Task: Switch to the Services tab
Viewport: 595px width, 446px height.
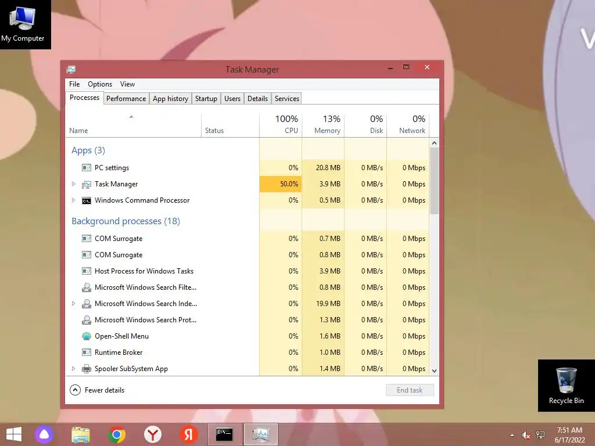Action: tap(287, 99)
